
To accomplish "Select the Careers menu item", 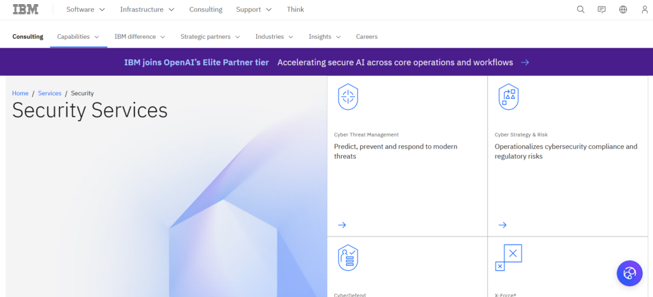I will click(x=367, y=36).
